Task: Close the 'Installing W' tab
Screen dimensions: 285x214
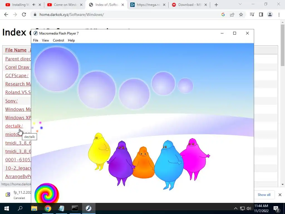Action: tap(40, 5)
